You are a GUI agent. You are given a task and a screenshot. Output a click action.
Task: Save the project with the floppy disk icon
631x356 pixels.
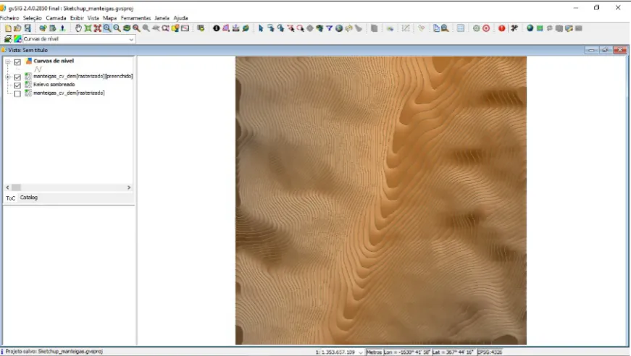[28, 28]
